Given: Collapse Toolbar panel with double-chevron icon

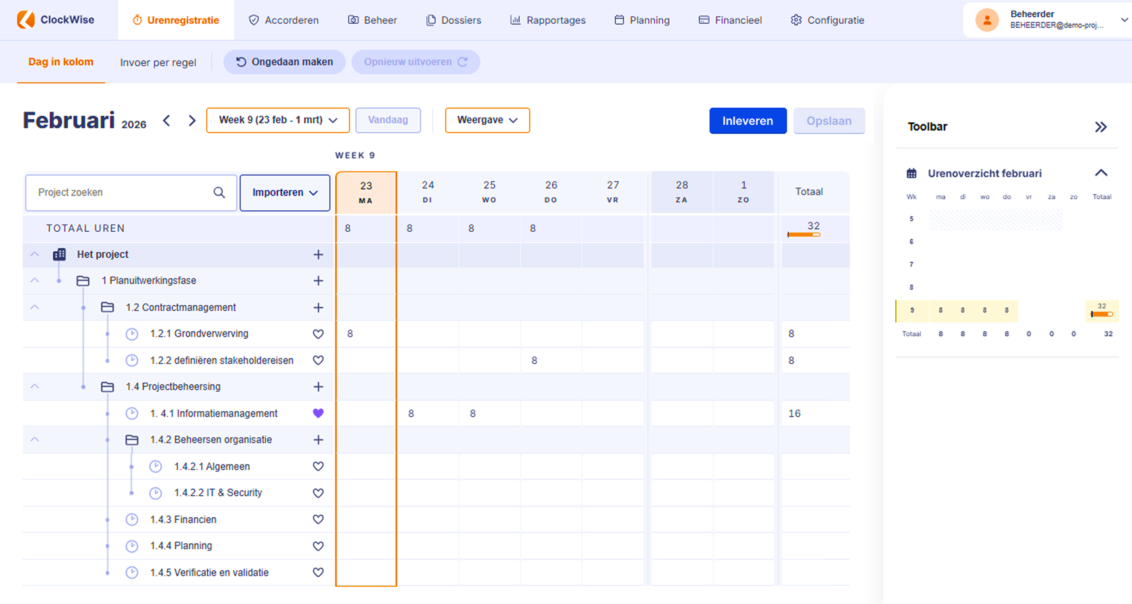Looking at the screenshot, I should click(1101, 127).
